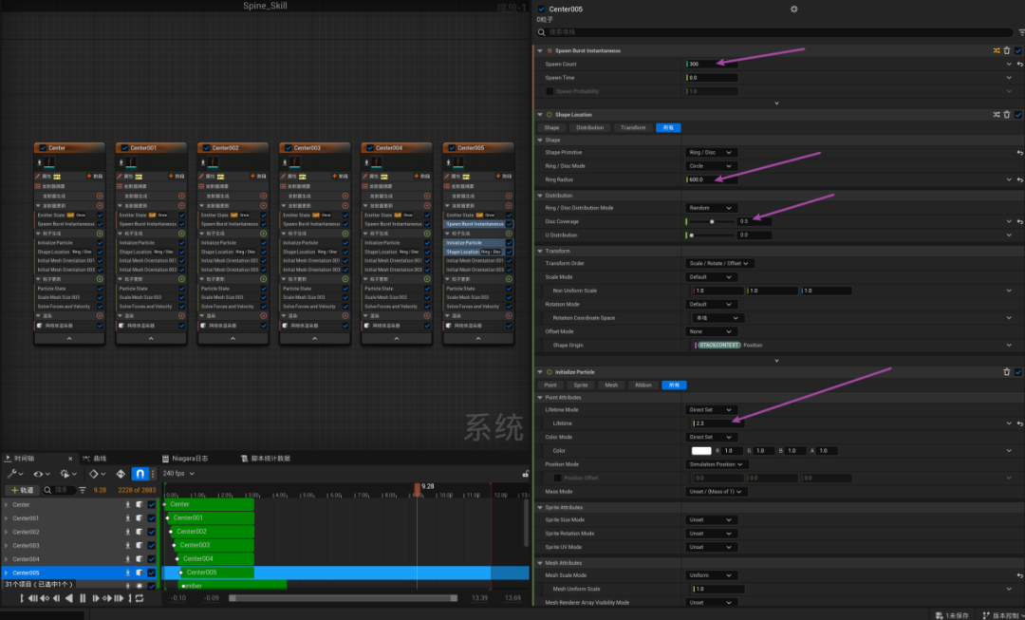Screen dimensions: 1025x620
Task: Open the Transform Order dropdown
Action: pyautogui.click(x=719, y=264)
